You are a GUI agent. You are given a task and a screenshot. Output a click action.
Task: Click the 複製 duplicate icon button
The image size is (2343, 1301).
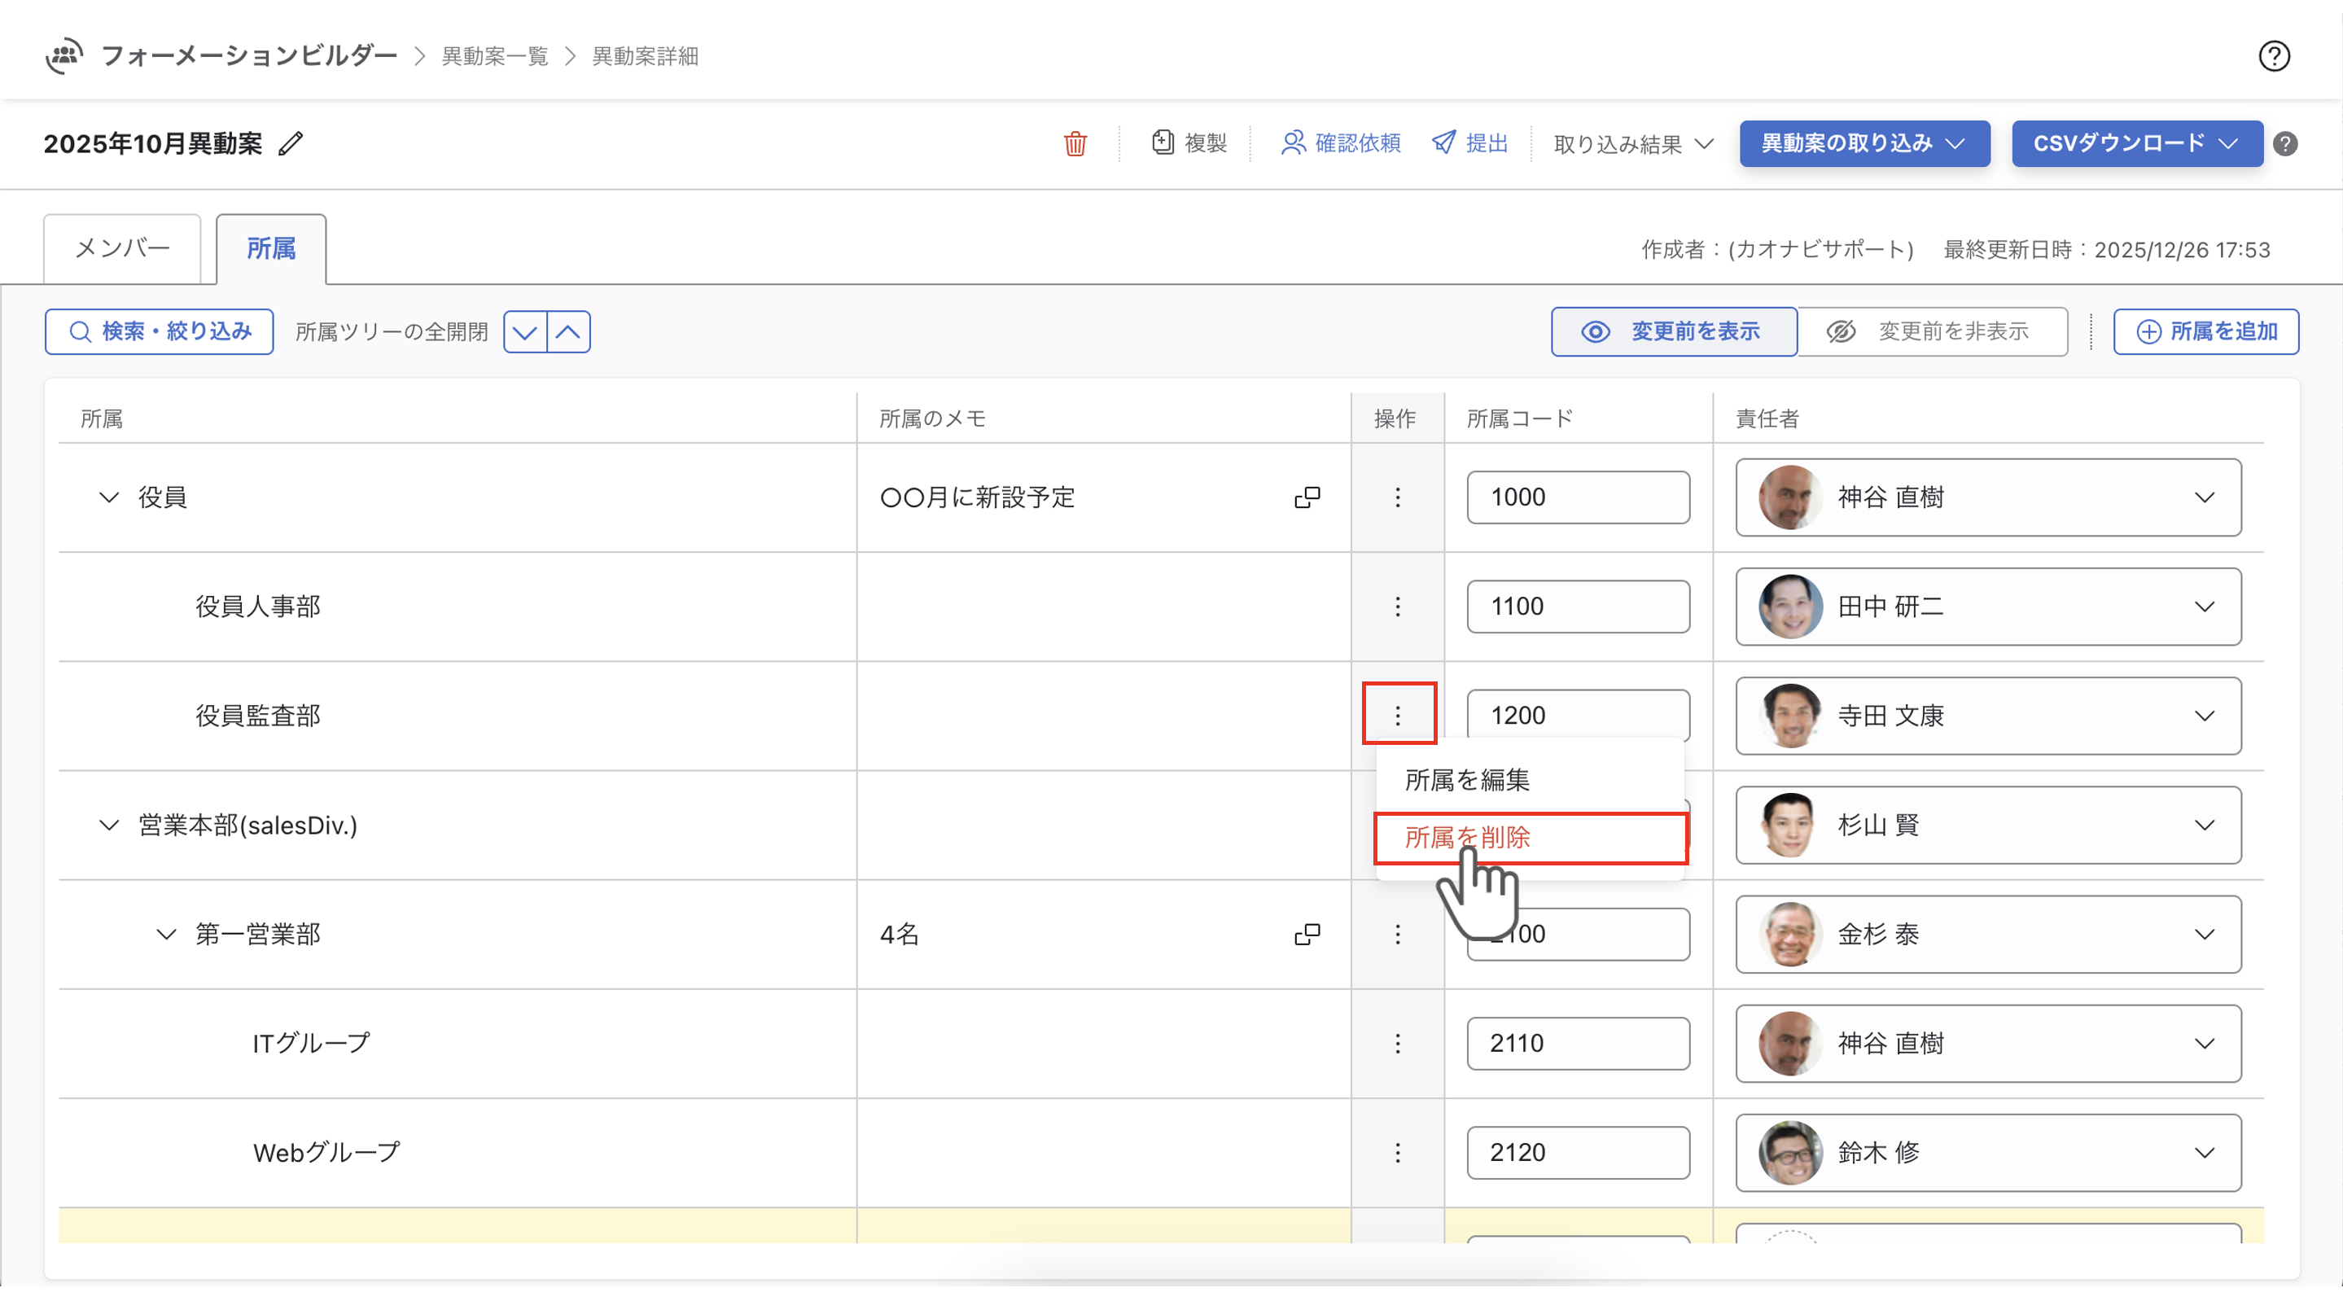click(x=1189, y=142)
